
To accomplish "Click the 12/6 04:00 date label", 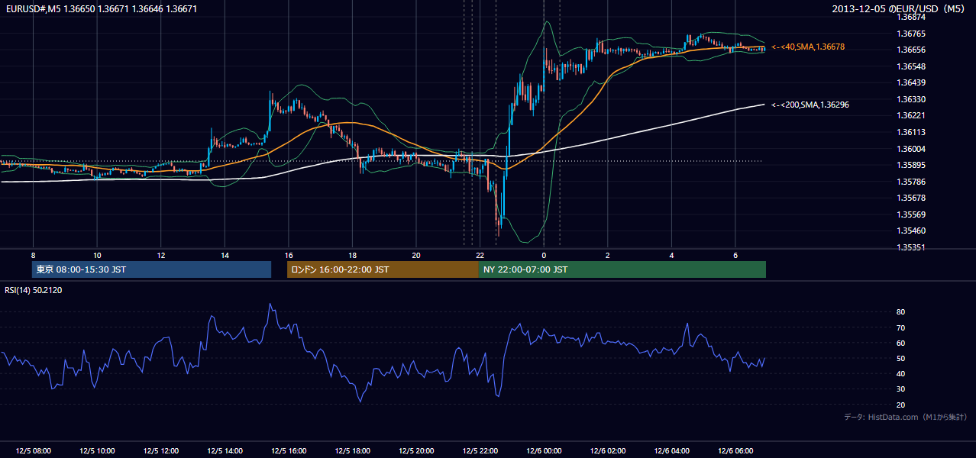I will coord(671,451).
